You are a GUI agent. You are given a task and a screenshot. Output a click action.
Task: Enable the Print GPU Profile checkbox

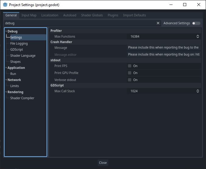(x=130, y=73)
